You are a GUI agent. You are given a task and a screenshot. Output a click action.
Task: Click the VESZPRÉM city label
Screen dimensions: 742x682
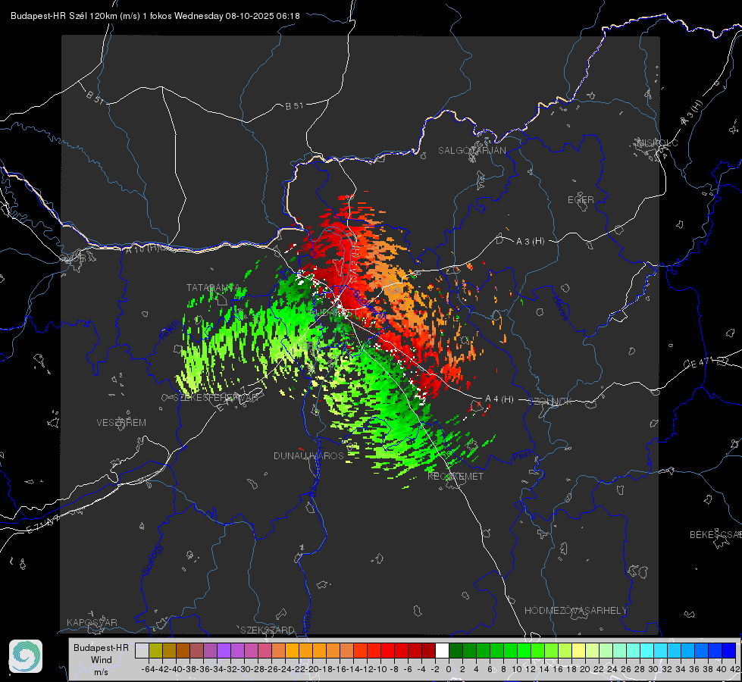coord(121,423)
